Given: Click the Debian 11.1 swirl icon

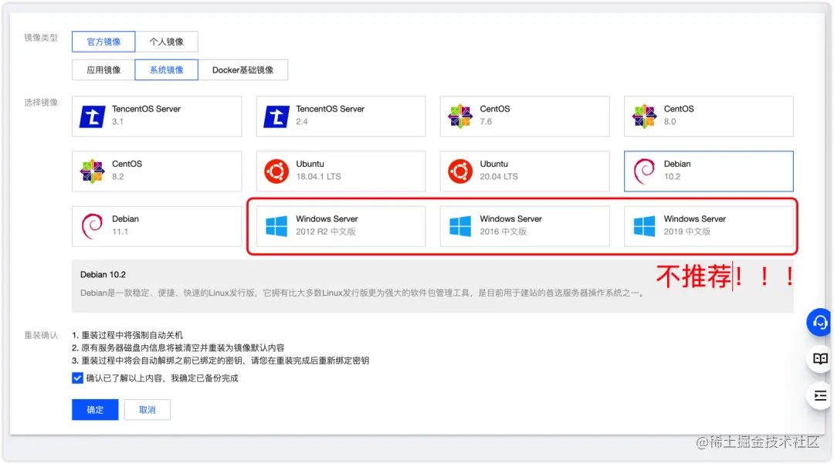Looking at the screenshot, I should point(92,226).
